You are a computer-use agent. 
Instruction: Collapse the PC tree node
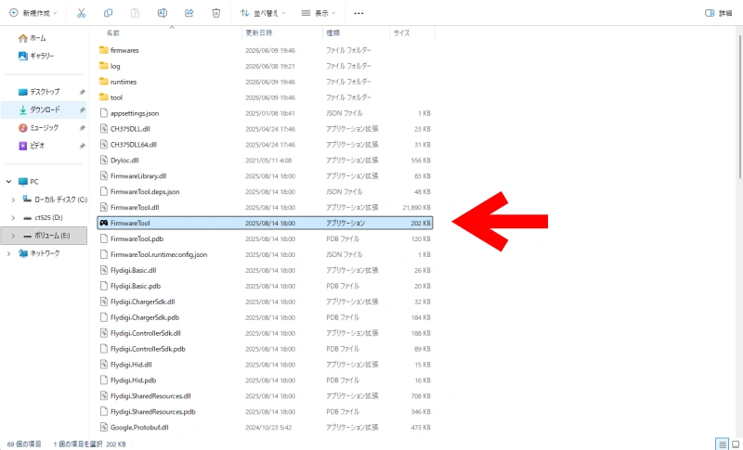coord(8,182)
